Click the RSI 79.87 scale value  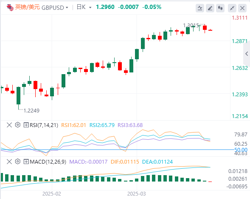pos(241,135)
